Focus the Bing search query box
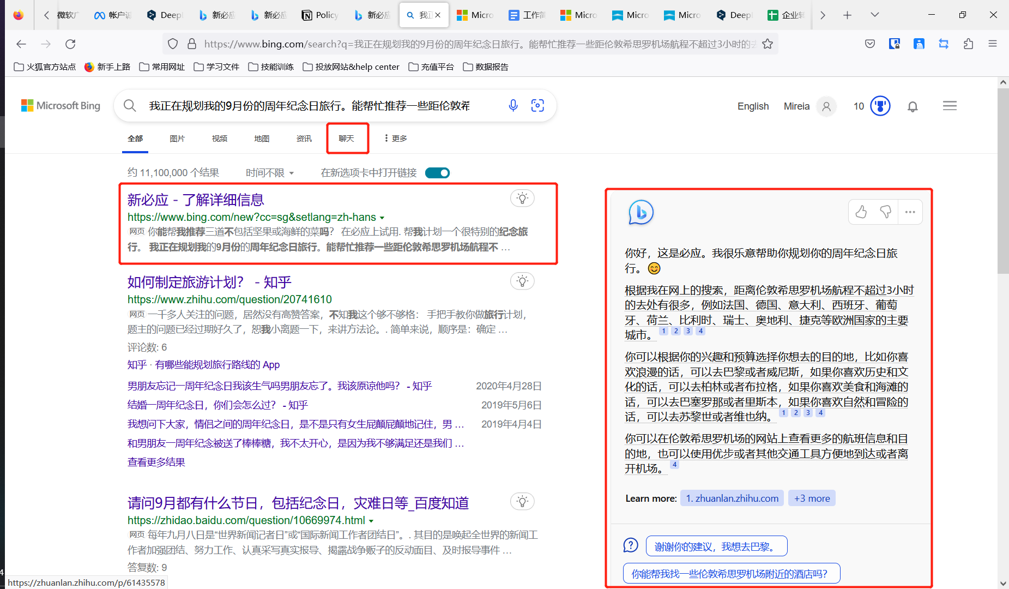This screenshot has height=589, width=1009. (x=309, y=106)
